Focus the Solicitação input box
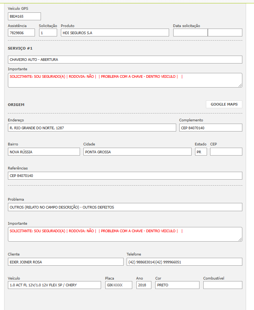 [x=48, y=33]
